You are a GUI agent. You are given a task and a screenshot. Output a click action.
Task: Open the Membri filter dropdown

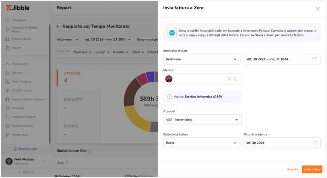click(120, 52)
